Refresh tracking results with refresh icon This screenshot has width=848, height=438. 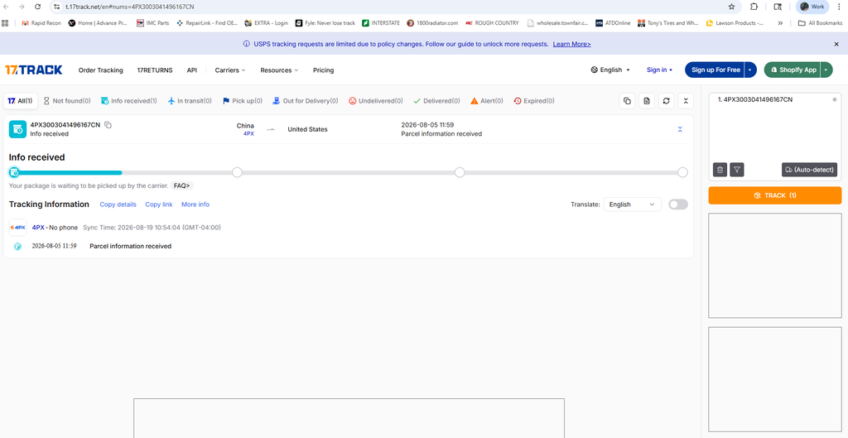pos(667,100)
